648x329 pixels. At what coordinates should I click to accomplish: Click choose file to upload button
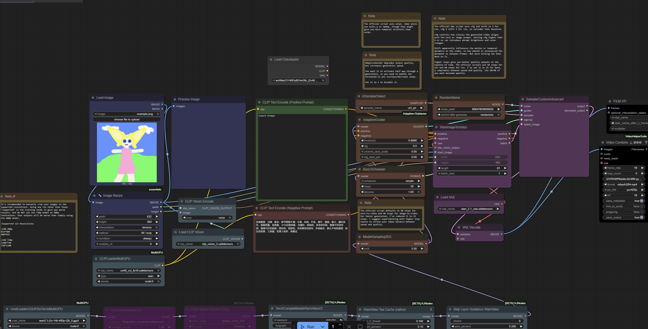[x=127, y=120]
